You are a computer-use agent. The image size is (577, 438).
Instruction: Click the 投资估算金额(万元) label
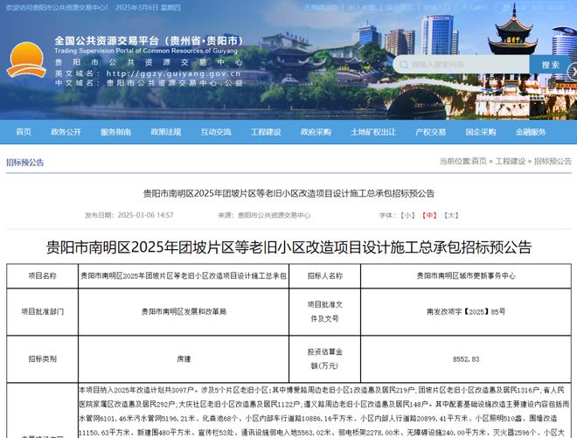coord(325,358)
